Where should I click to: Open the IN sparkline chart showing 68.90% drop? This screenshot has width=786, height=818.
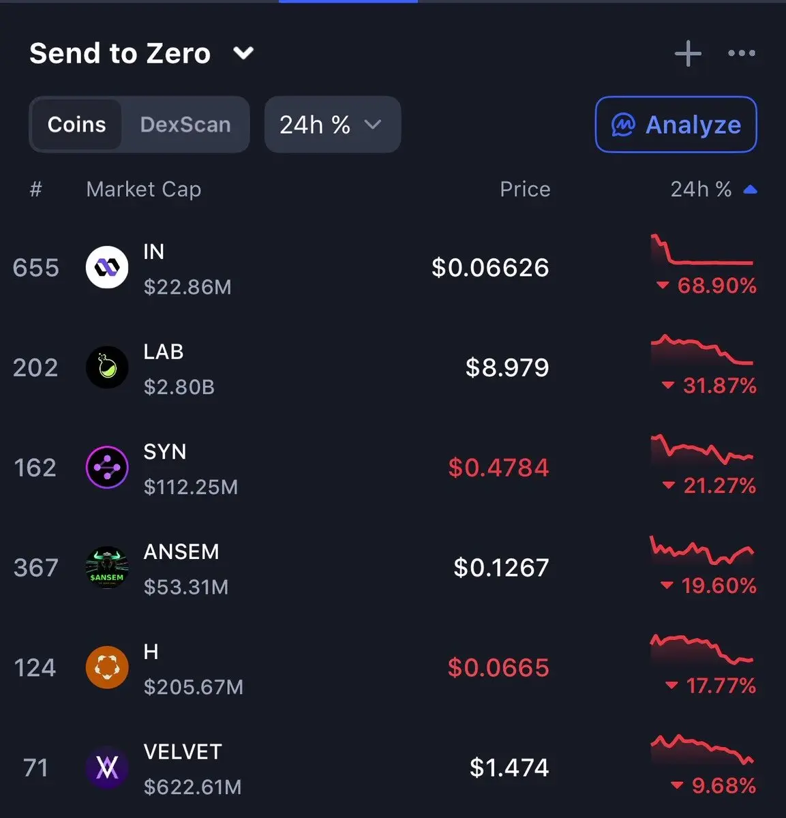702,250
